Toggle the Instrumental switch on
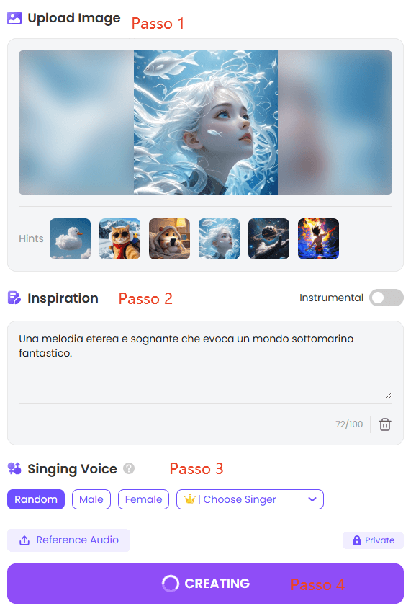The image size is (416, 611). [386, 298]
